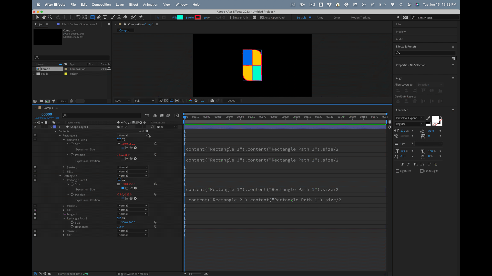
Task: Open the Parent & Link None dropdown
Action: [x=167, y=127]
